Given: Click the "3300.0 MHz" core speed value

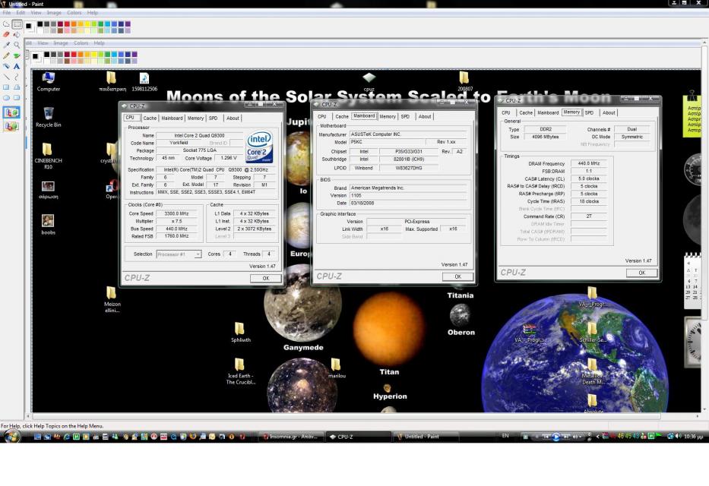Looking at the screenshot, I should click(176, 213).
